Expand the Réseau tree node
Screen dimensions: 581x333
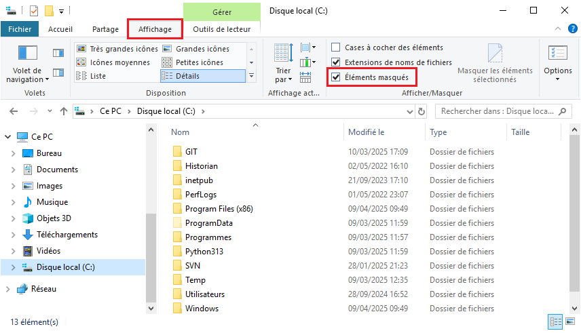8,289
